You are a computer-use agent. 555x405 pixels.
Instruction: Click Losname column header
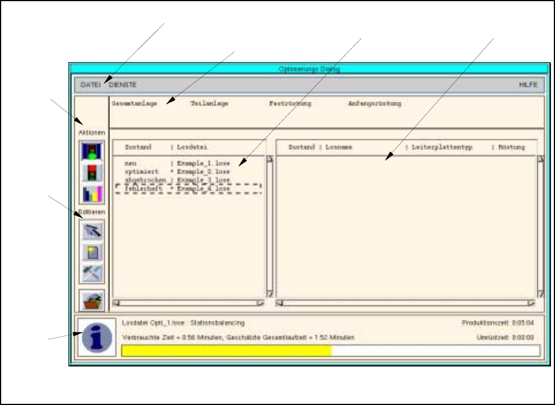click(x=339, y=147)
